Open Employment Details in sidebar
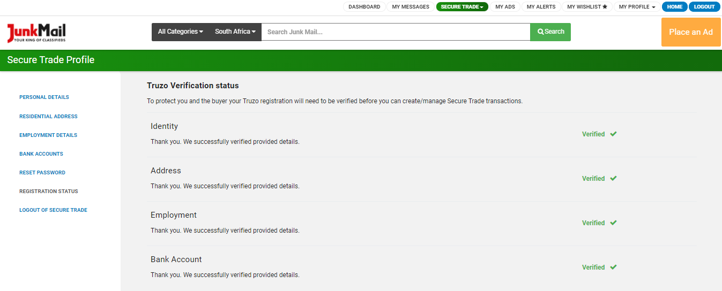The height and width of the screenshot is (291, 722). [x=48, y=135]
